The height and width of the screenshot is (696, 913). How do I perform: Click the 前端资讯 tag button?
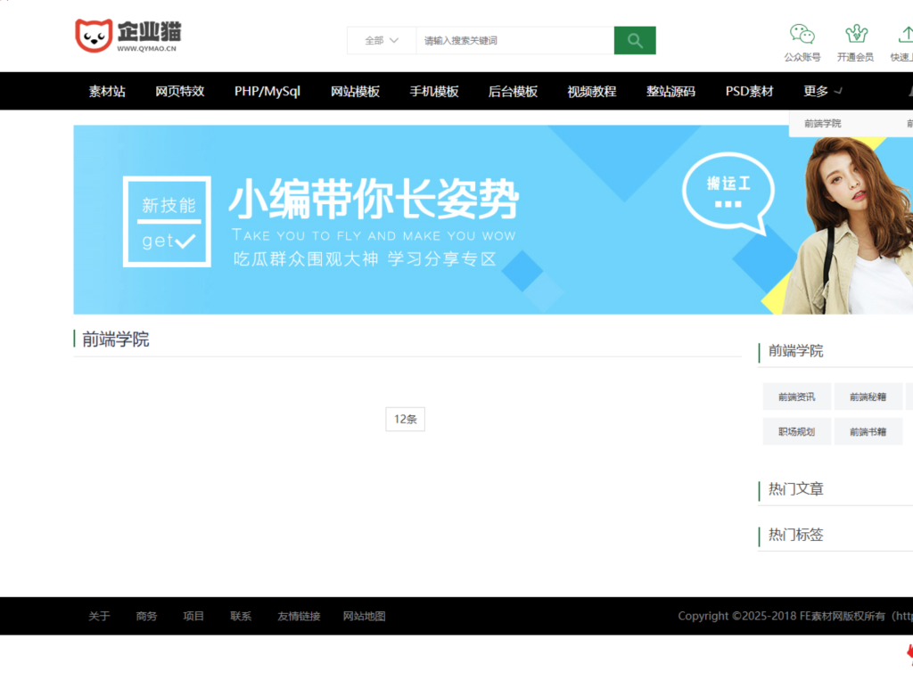[x=795, y=396]
